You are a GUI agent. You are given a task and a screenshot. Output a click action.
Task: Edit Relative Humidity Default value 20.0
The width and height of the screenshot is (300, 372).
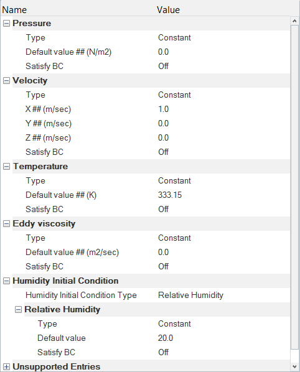click(166, 338)
